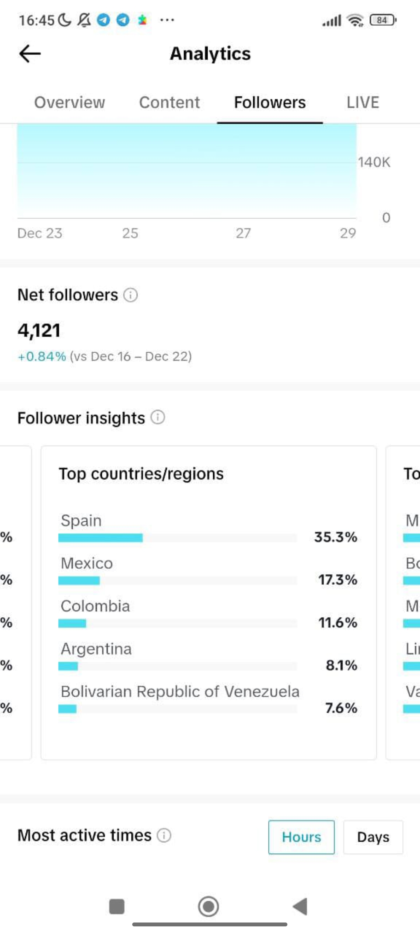Select the Followers tab

point(270,102)
